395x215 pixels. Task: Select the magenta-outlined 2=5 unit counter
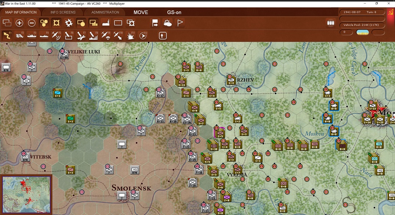coord(220,133)
